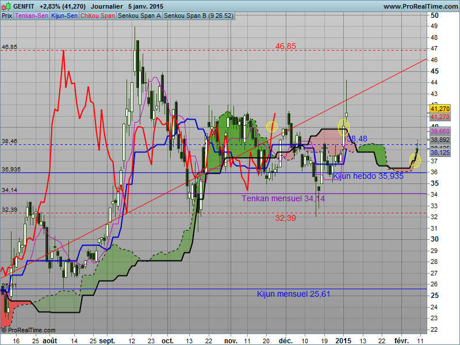Click the 2015 label on time axis
Viewport: 460px width, 345px height.
click(x=343, y=341)
